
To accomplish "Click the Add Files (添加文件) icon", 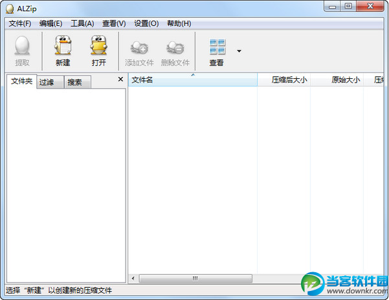I will (139, 48).
